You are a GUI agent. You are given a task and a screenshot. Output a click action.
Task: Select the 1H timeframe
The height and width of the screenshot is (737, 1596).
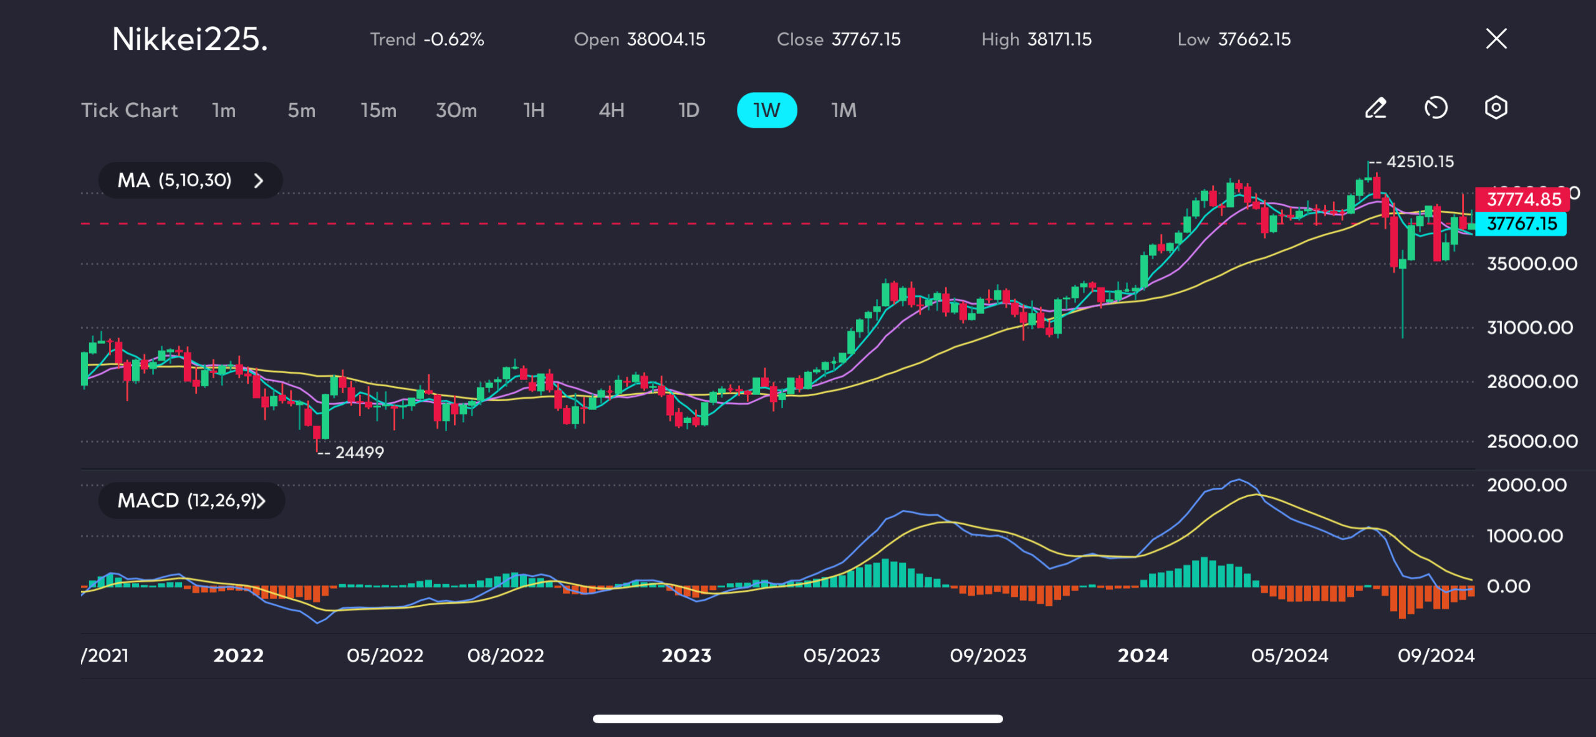point(534,110)
